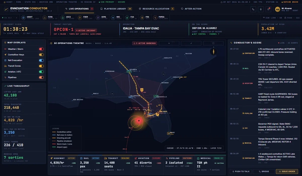Select the CSX EV-7 rail event entry
The image size is (302, 176).
coord(264,68)
